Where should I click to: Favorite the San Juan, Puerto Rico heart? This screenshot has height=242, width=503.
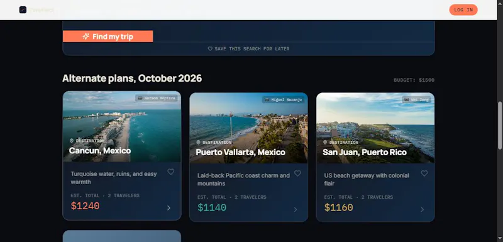pos(424,173)
